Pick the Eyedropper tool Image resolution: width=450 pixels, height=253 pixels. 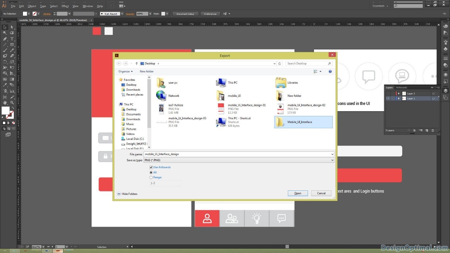pos(5,85)
